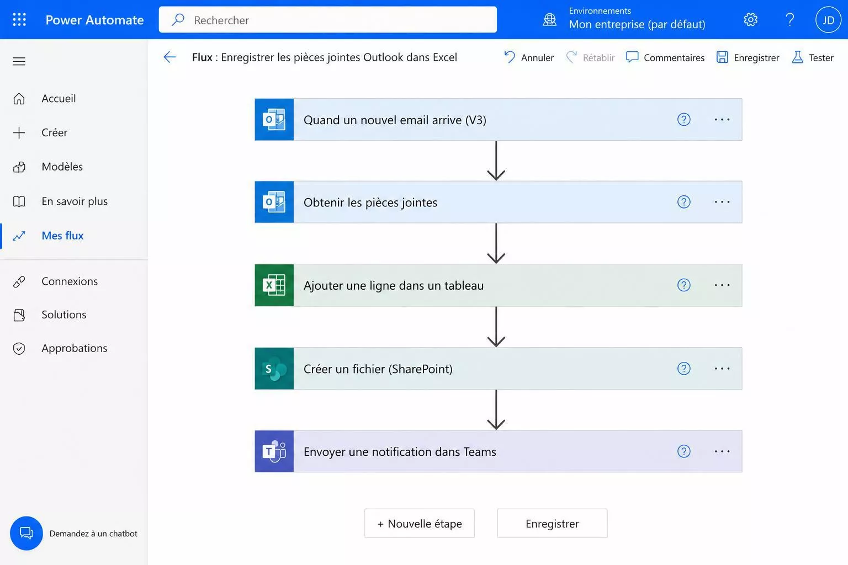Click the Connexions link icon
This screenshot has height=565, width=848.
19,281
